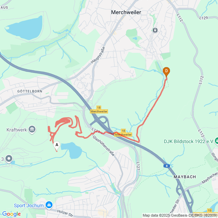Select the GÖTTELBORN district label
Screen dimensions: 218x218
pos(30,91)
